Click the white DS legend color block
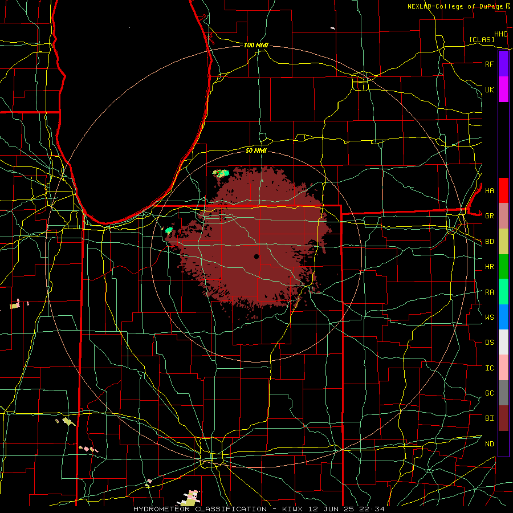The width and height of the screenshot is (513, 513). click(503, 342)
